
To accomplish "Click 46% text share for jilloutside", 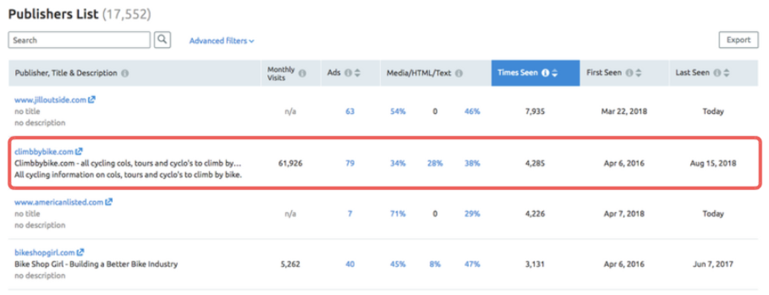I will 472,112.
